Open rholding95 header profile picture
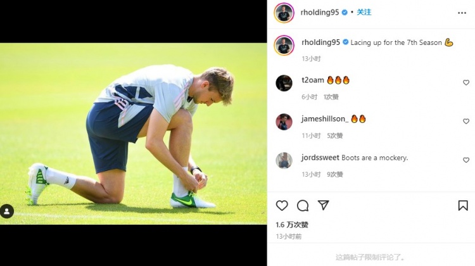475x266 pixels. point(284,13)
